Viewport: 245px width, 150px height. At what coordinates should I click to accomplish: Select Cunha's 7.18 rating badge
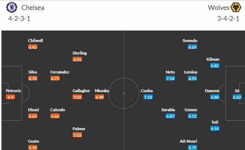(148, 97)
